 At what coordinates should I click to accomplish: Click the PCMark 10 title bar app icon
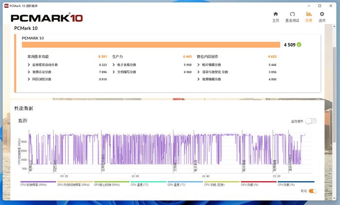[x=6, y=6]
